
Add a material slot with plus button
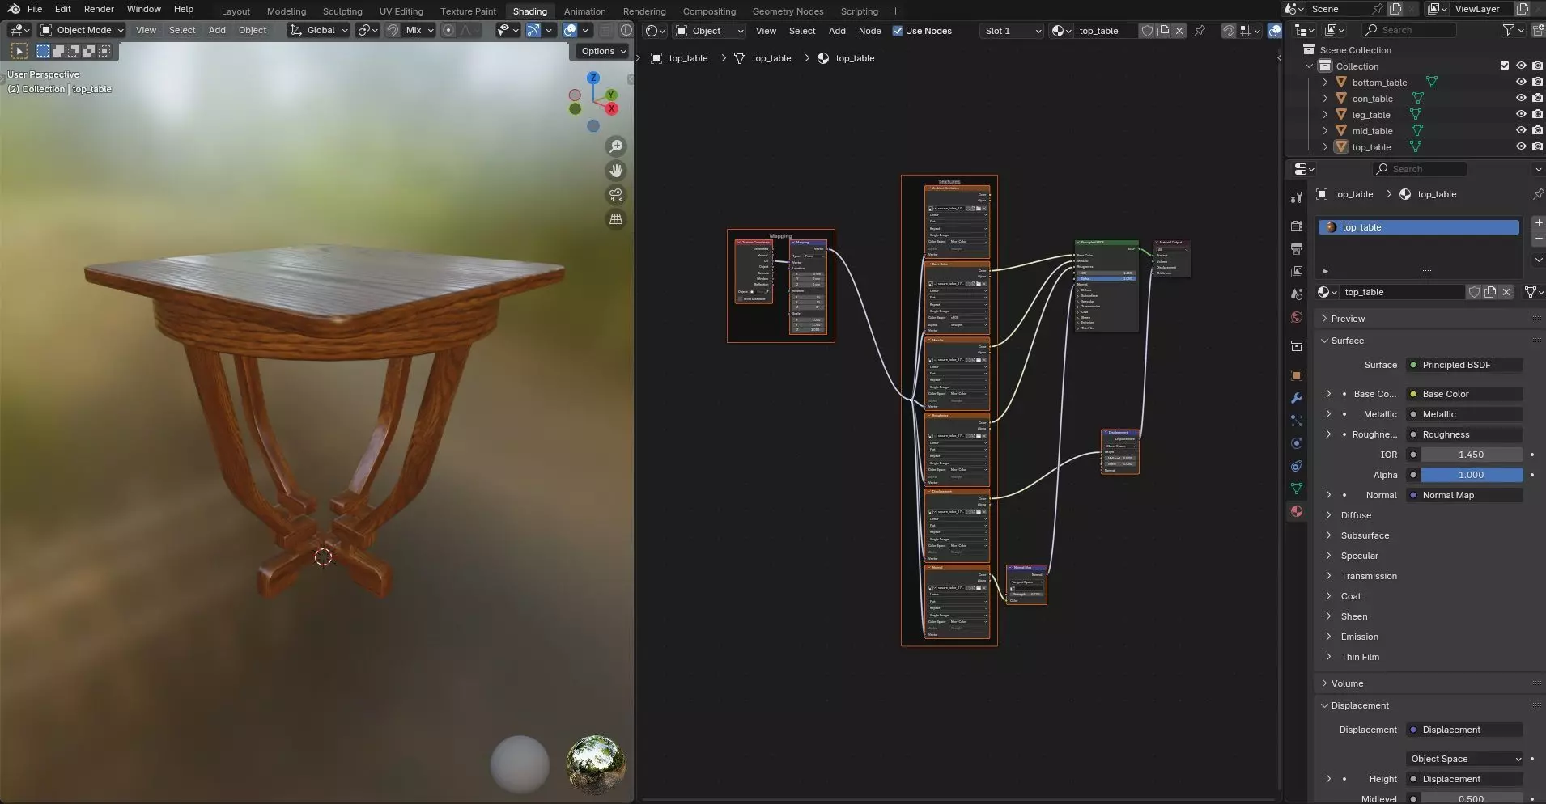[x=1538, y=222]
